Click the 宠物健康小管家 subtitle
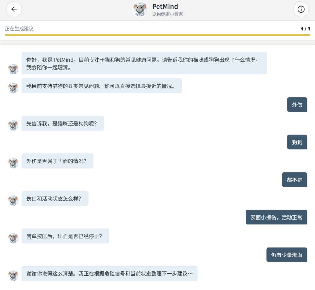The width and height of the screenshot is (315, 290). click(167, 14)
